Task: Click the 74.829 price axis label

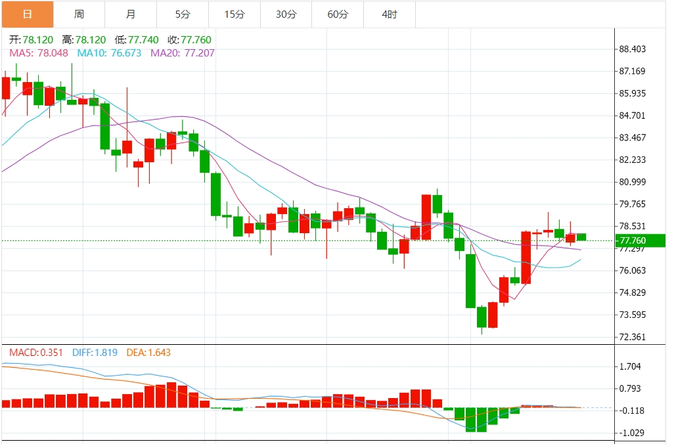Action: click(633, 293)
